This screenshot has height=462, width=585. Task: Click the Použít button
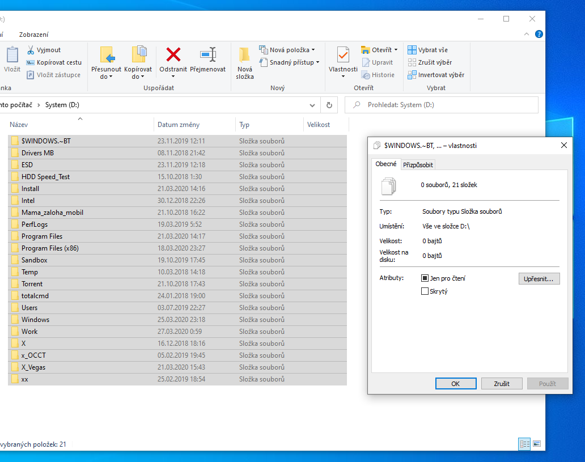click(x=548, y=384)
